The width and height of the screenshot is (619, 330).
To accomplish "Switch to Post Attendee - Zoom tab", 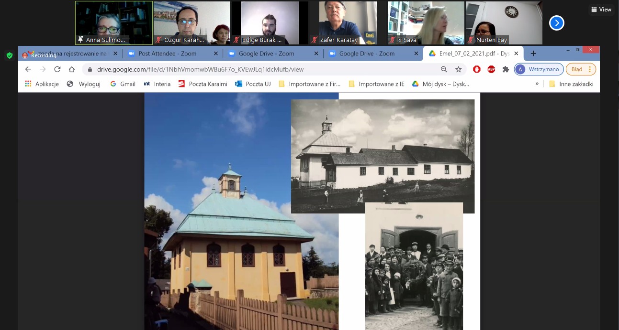I will 167,53.
